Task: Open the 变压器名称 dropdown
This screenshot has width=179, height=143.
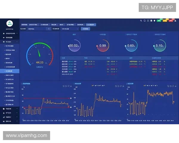Action: (x=70, y=29)
